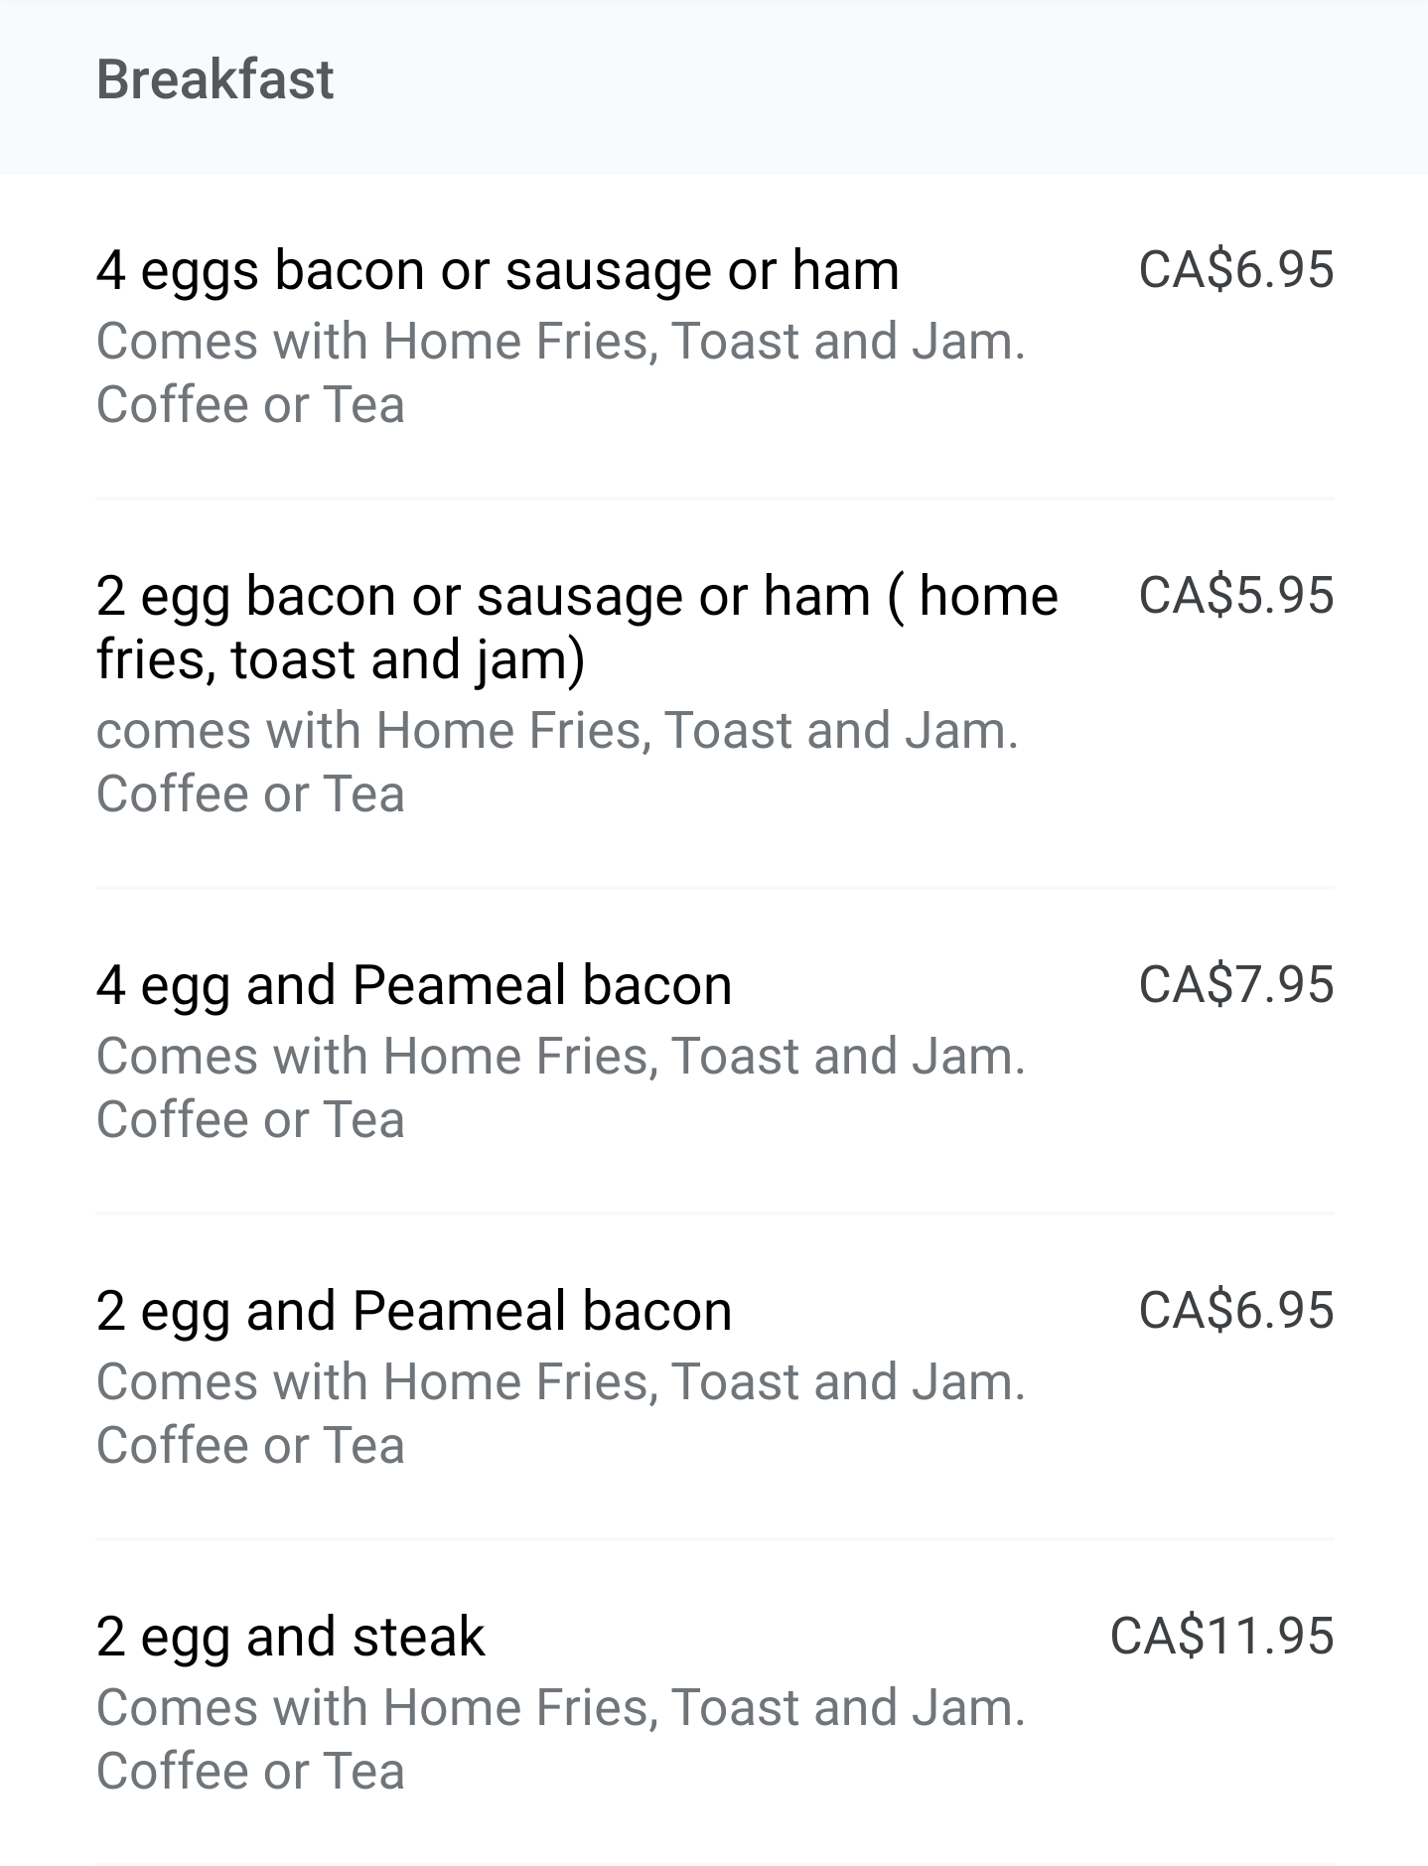Image resolution: width=1428 pixels, height=1866 pixels.
Task: Tap "Coffee or Tea" under 4 eggs bacon or sausage
Action: click(250, 405)
